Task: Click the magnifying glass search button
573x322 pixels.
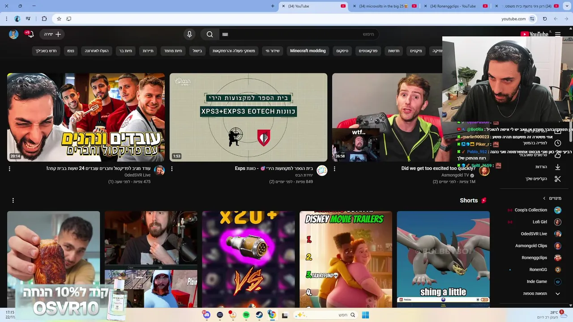Action: tap(210, 34)
